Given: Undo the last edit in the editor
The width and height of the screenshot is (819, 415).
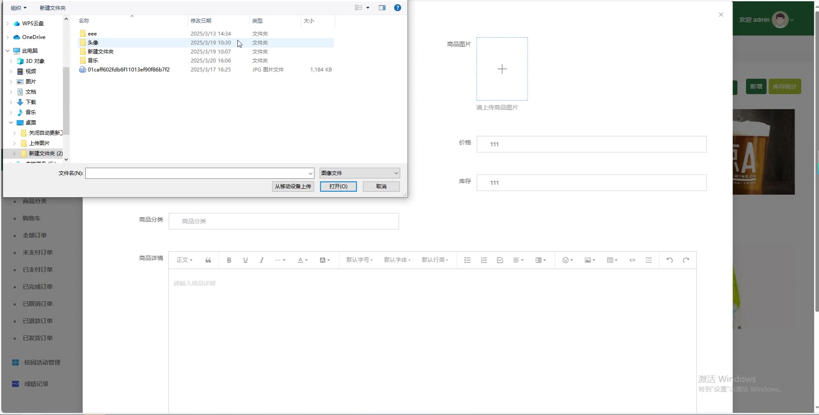Looking at the screenshot, I should pyautogui.click(x=670, y=260).
